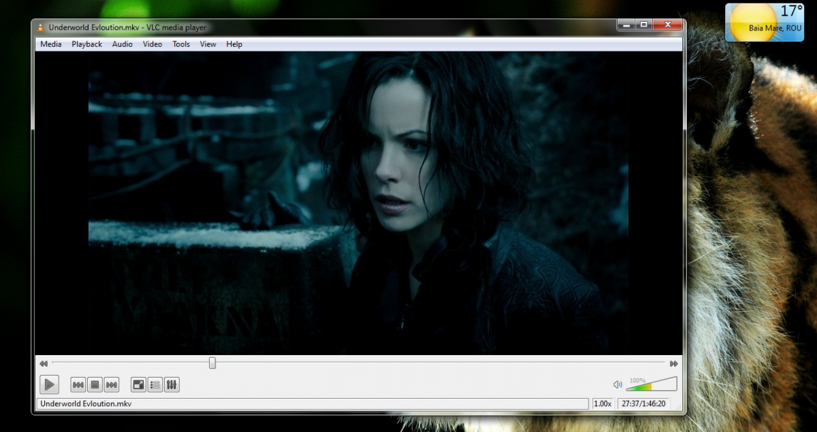The height and width of the screenshot is (432, 817).
Task: Click the 1.00x playback speed indicator
Action: [603, 404]
